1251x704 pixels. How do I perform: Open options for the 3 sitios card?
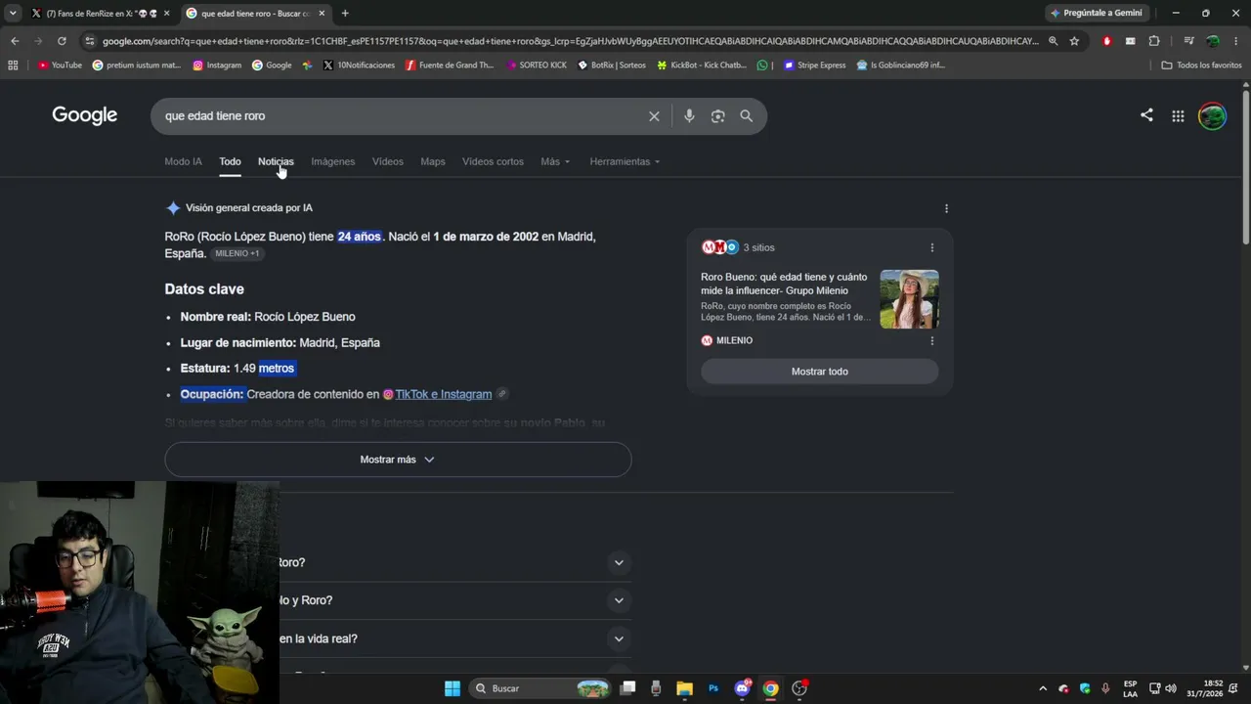pos(931,247)
